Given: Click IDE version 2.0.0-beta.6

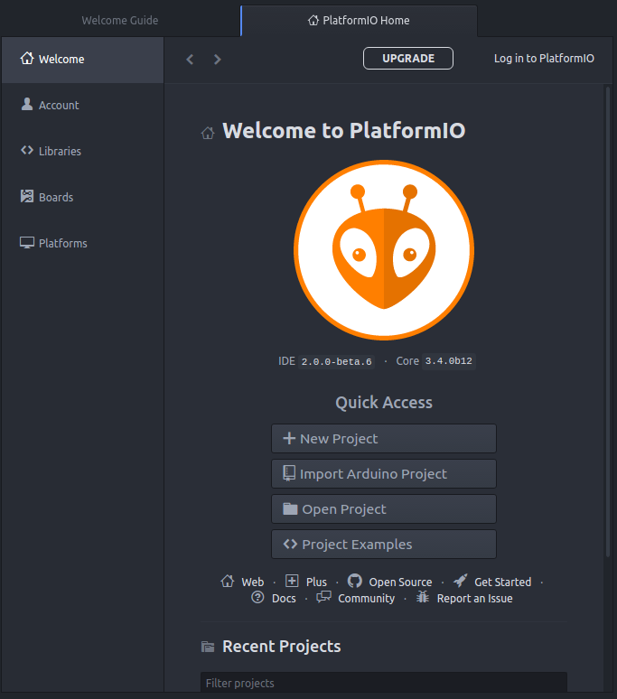Looking at the screenshot, I should click(337, 361).
